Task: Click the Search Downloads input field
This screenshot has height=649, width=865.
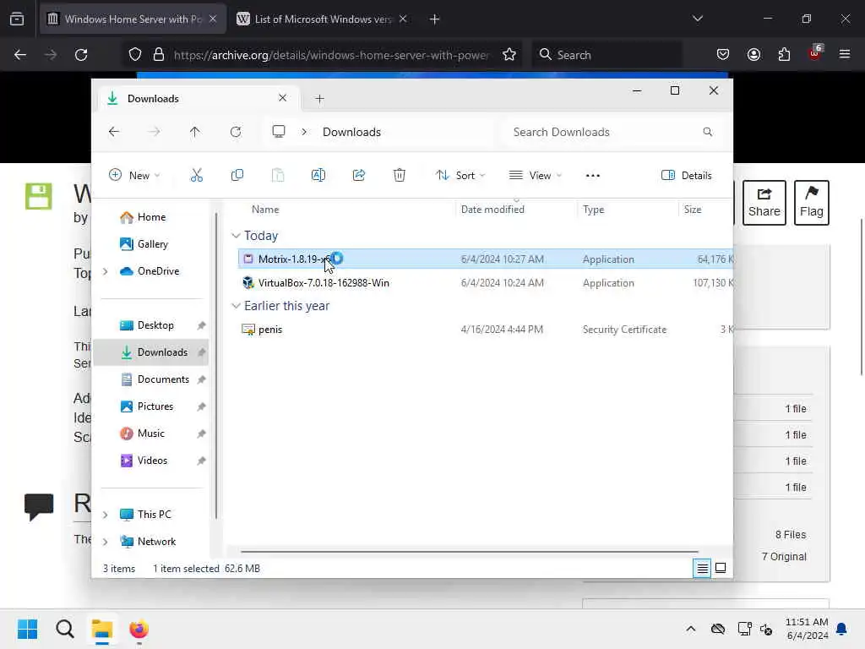Action: click(x=612, y=132)
